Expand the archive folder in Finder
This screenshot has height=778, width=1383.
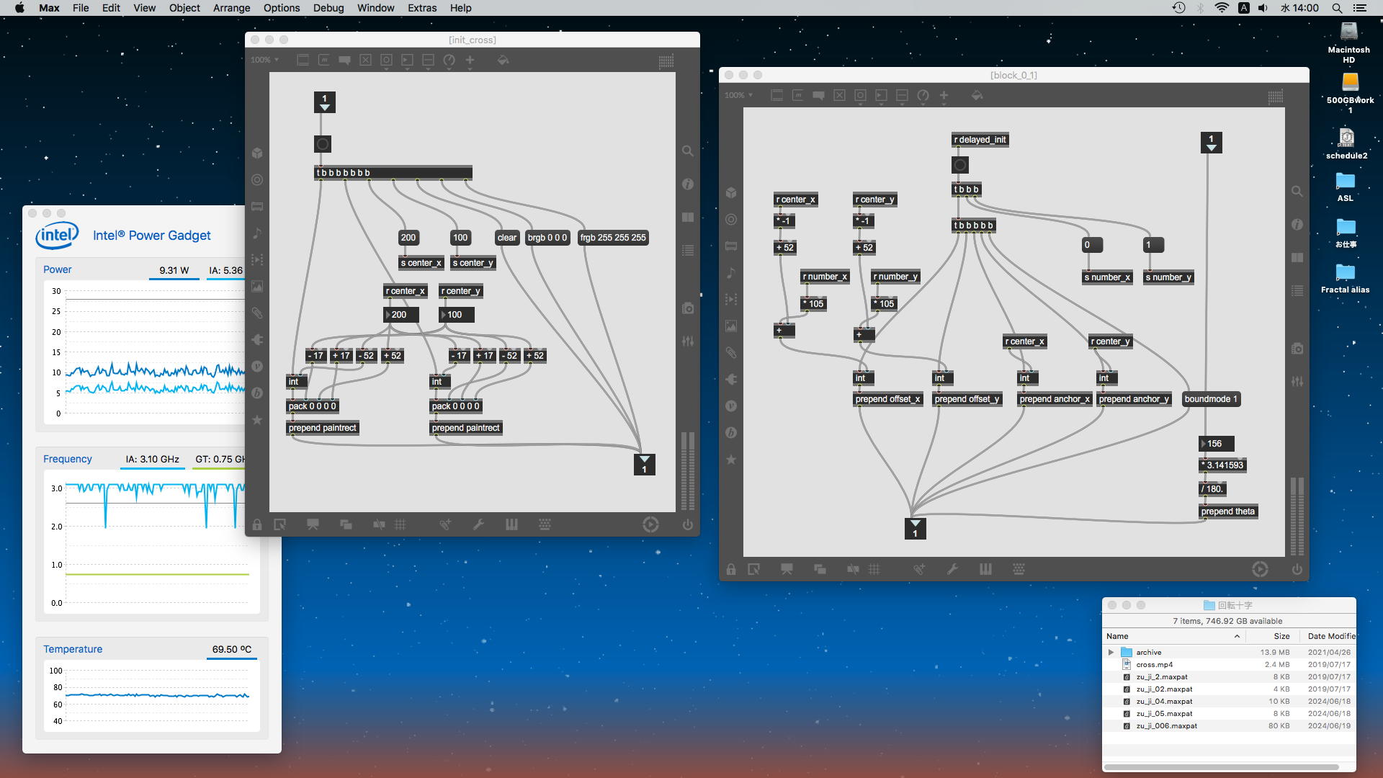coord(1111,652)
